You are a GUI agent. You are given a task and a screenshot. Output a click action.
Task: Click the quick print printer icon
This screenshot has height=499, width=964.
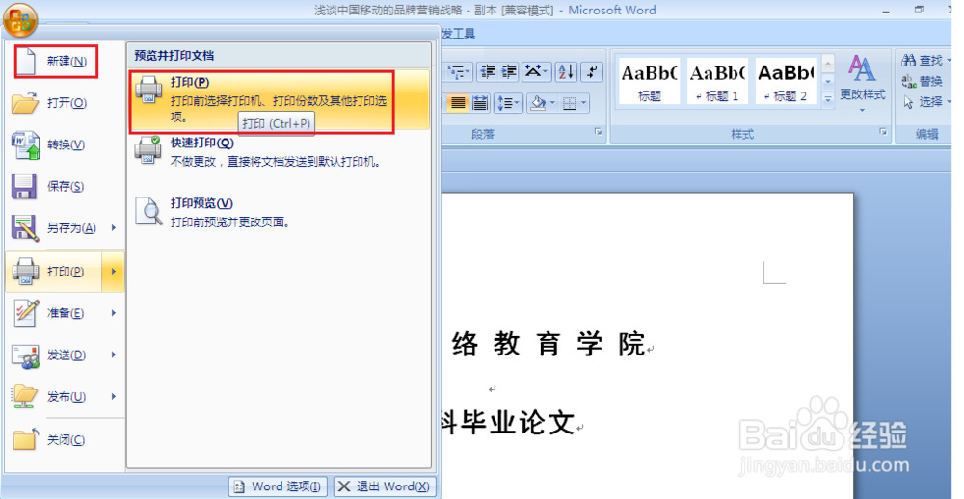coord(148,150)
